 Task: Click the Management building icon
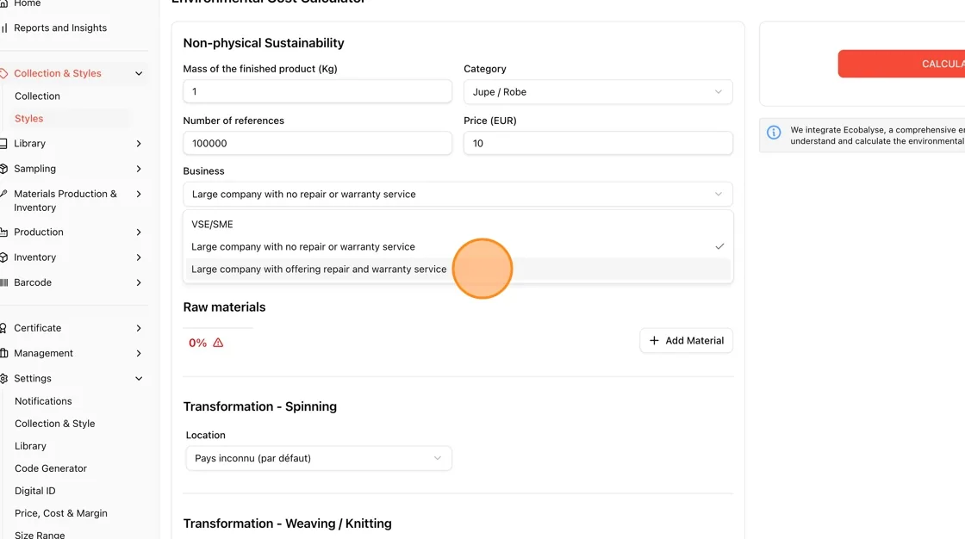[x=3, y=353]
